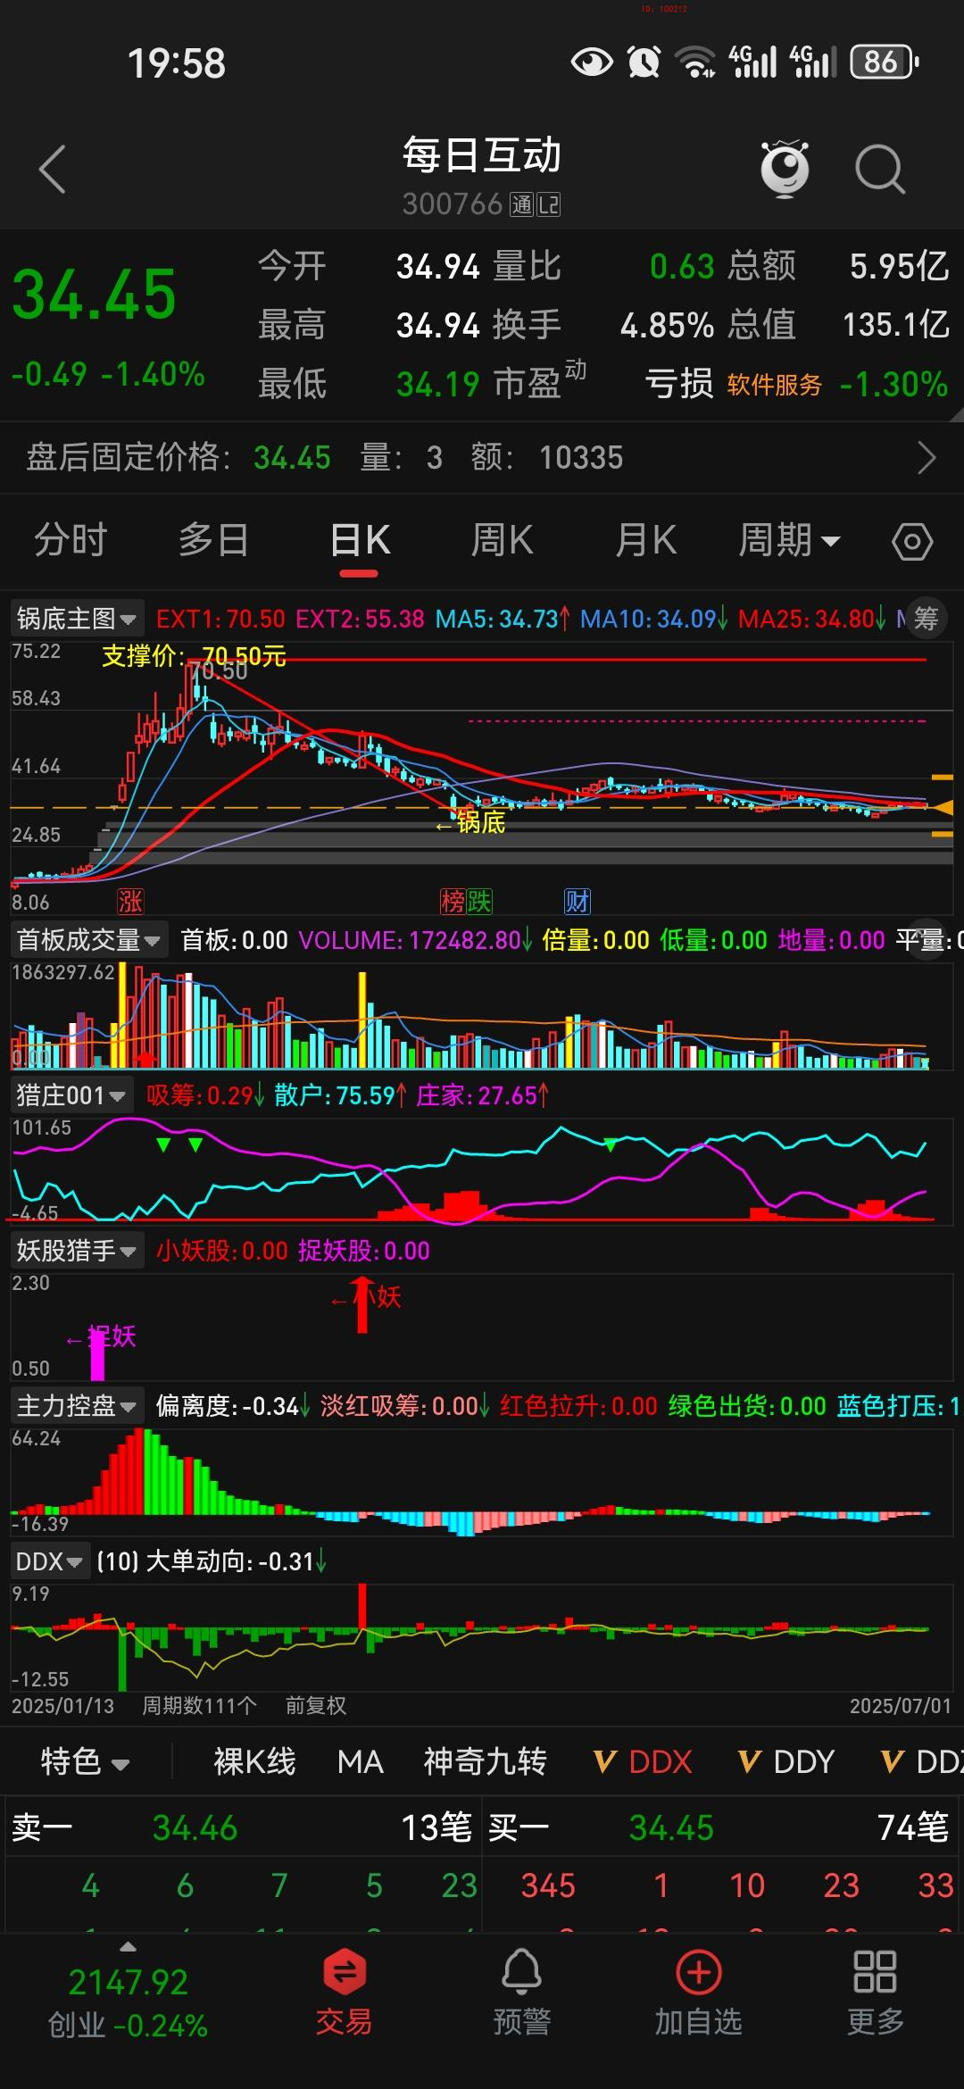Screen dimensions: 964x2089
Task: Tap the robot assistant mascot icon
Action: 785,169
